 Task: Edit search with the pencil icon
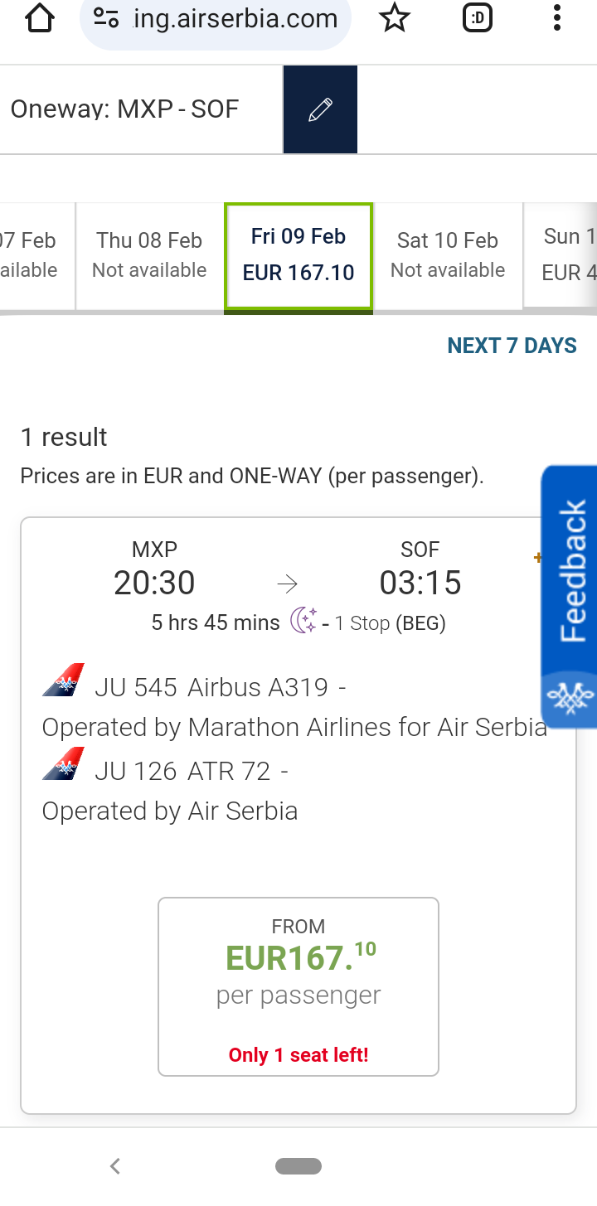pyautogui.click(x=320, y=109)
